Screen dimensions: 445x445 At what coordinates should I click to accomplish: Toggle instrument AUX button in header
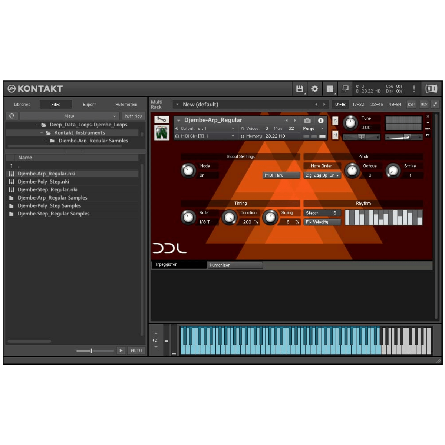pos(428,129)
